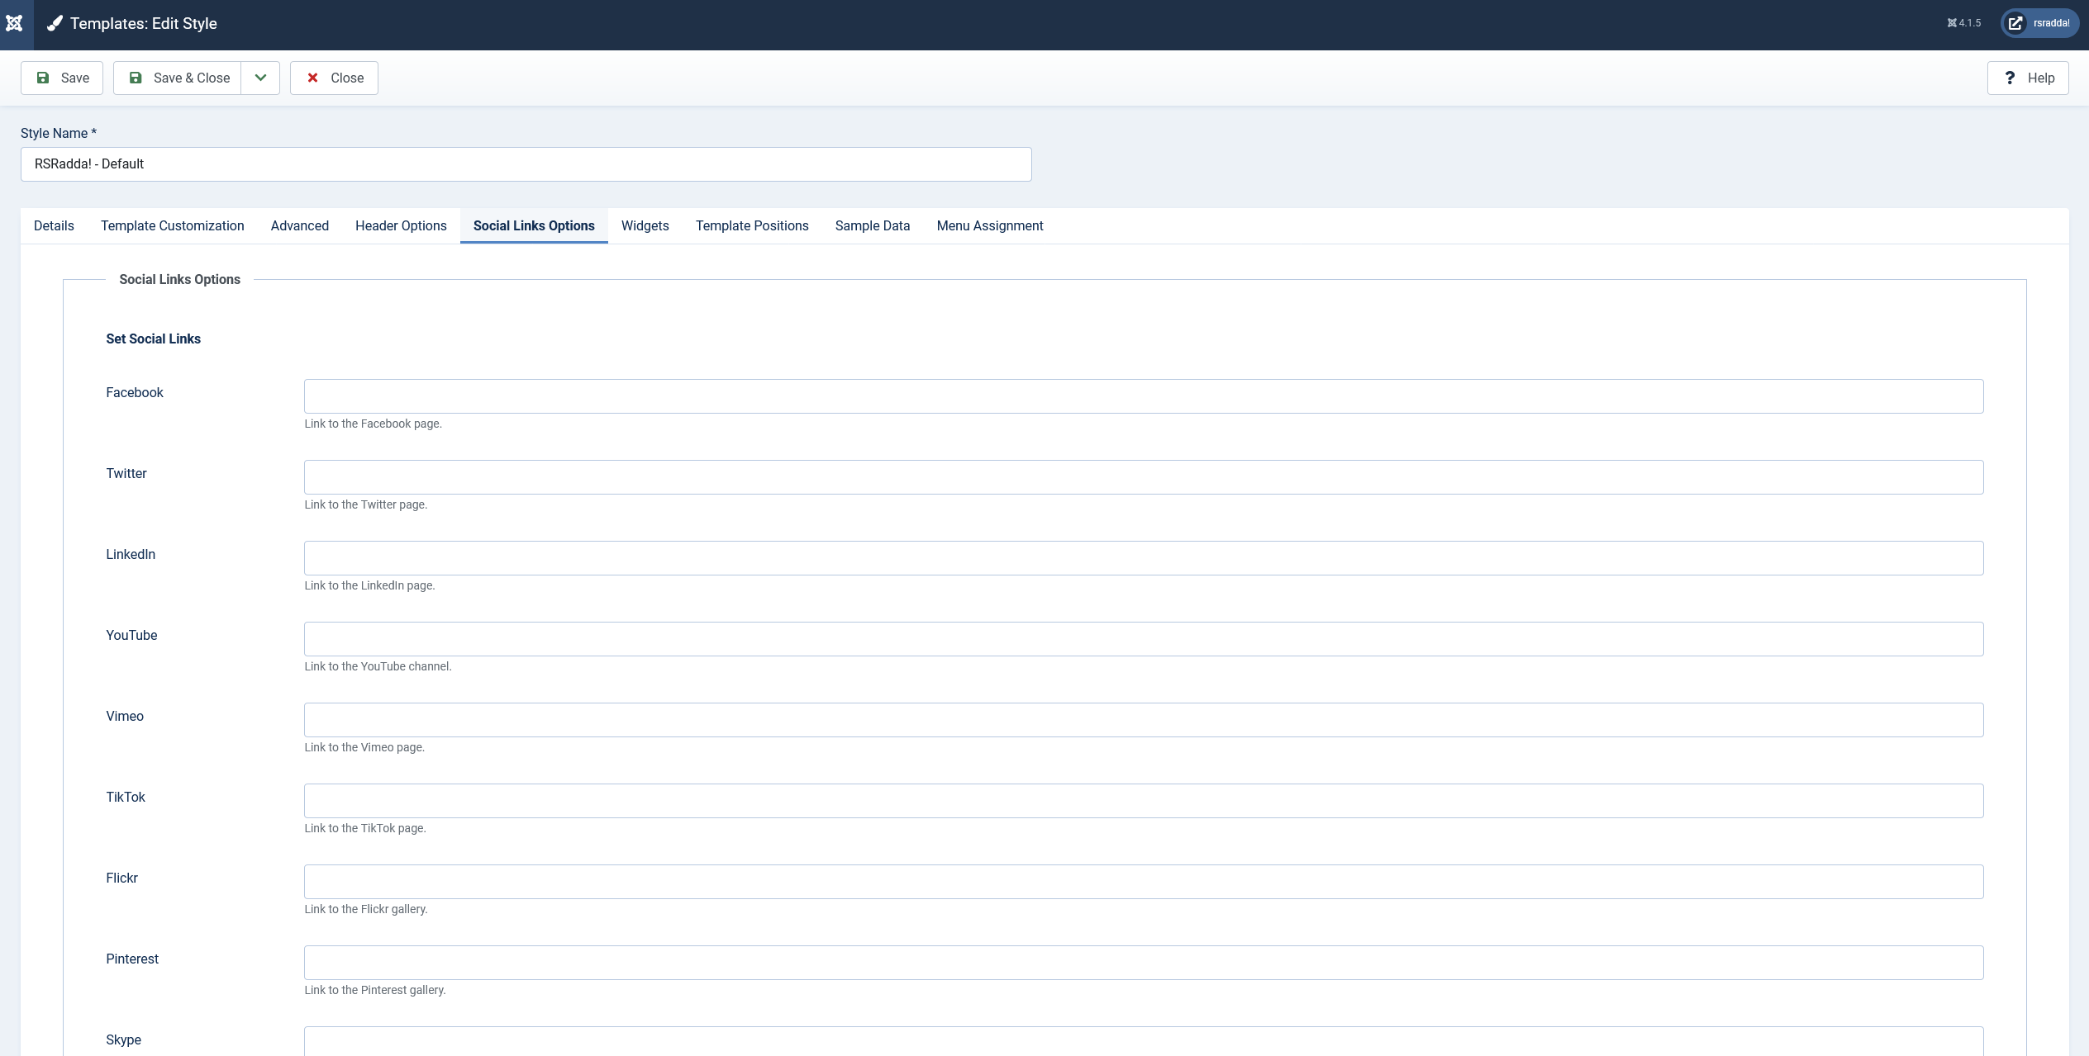Screen dimensions: 2089x1056
Task: Select the Social Links Options tab
Action: [534, 226]
